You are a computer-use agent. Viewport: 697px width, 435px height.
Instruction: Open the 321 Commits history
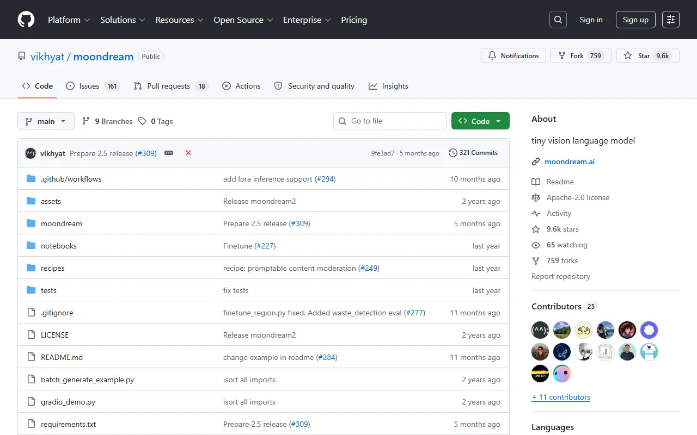pos(473,153)
